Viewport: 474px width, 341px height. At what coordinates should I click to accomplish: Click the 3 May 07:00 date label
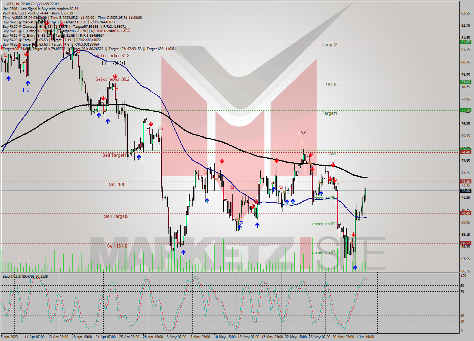177,337
